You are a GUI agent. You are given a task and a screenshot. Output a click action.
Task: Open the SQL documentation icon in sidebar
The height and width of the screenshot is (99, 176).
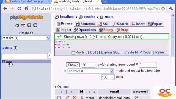tap(35, 26)
